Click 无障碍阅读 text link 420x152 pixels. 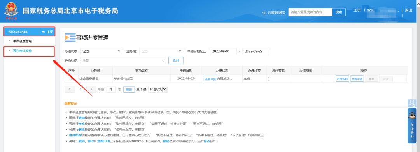276,13
